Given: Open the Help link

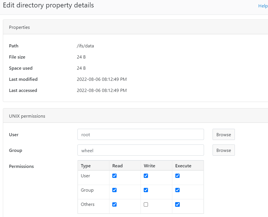Looking at the screenshot, I should pos(263,6).
